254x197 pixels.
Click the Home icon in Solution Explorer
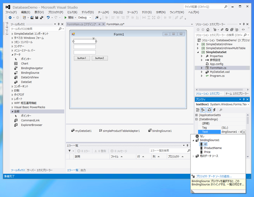click(208, 30)
